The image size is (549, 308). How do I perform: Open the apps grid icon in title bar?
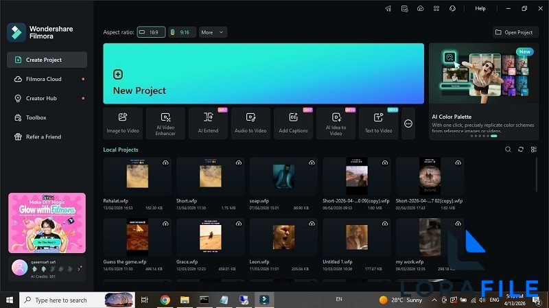tap(436, 9)
